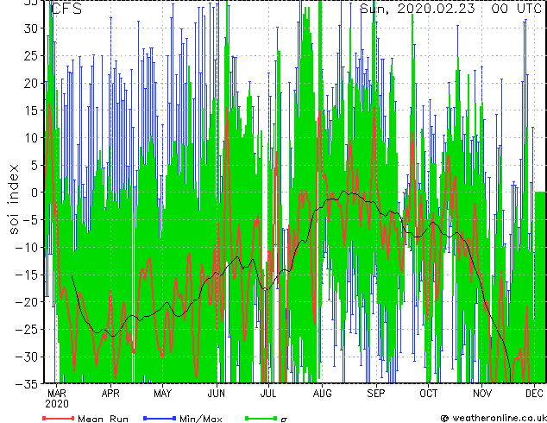547x423 pixels.
Task: Click the 'OCT' month label
Action: pos(429,394)
